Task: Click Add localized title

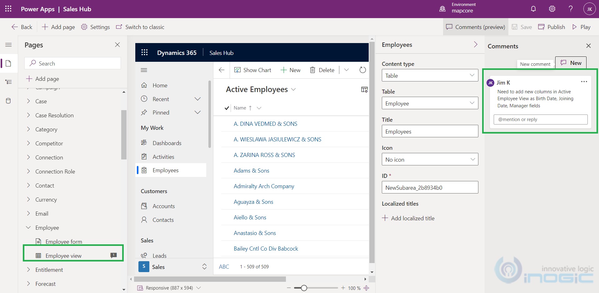Action: [408, 218]
